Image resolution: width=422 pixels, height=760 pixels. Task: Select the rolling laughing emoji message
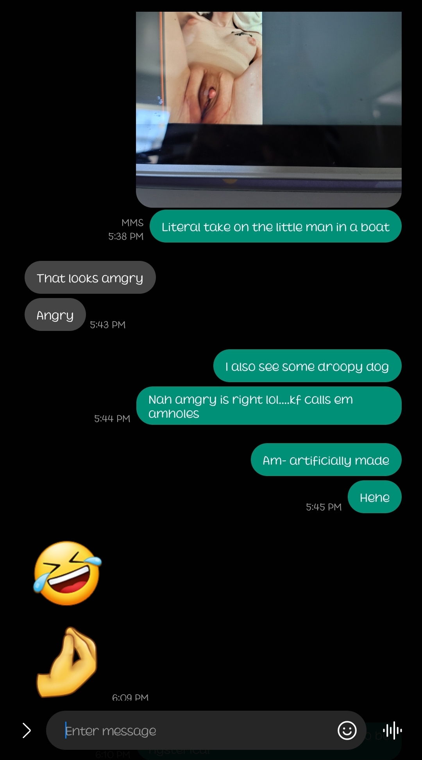pyautogui.click(x=67, y=573)
